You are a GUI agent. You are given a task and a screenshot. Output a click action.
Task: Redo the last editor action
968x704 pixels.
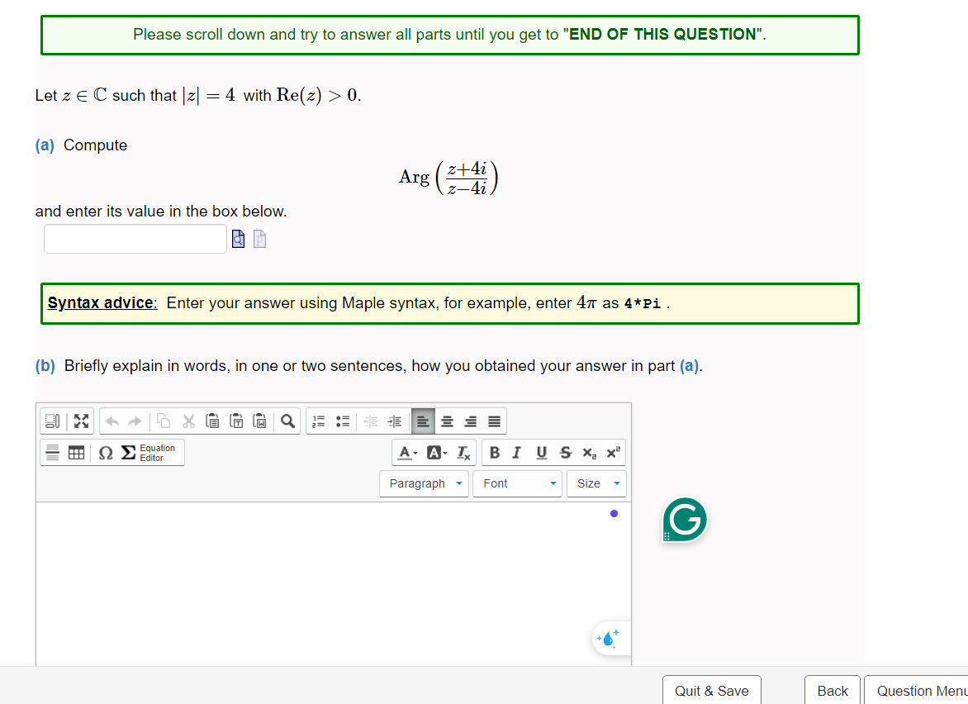click(135, 421)
